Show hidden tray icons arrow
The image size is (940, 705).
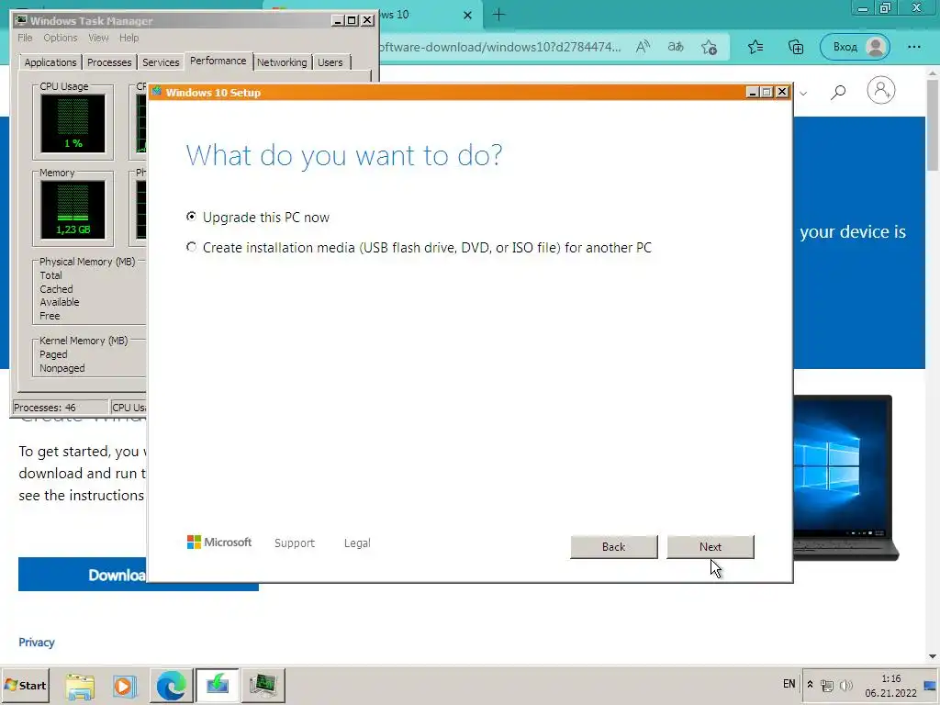[810, 685]
